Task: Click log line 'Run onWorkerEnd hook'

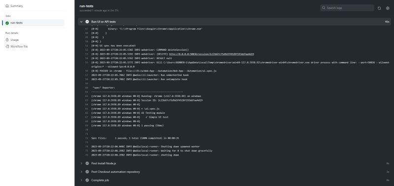Action: pyautogui.click(x=140, y=75)
